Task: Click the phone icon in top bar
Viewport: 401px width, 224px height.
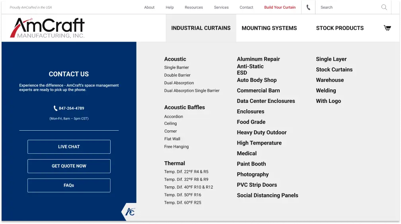Action: click(308, 8)
